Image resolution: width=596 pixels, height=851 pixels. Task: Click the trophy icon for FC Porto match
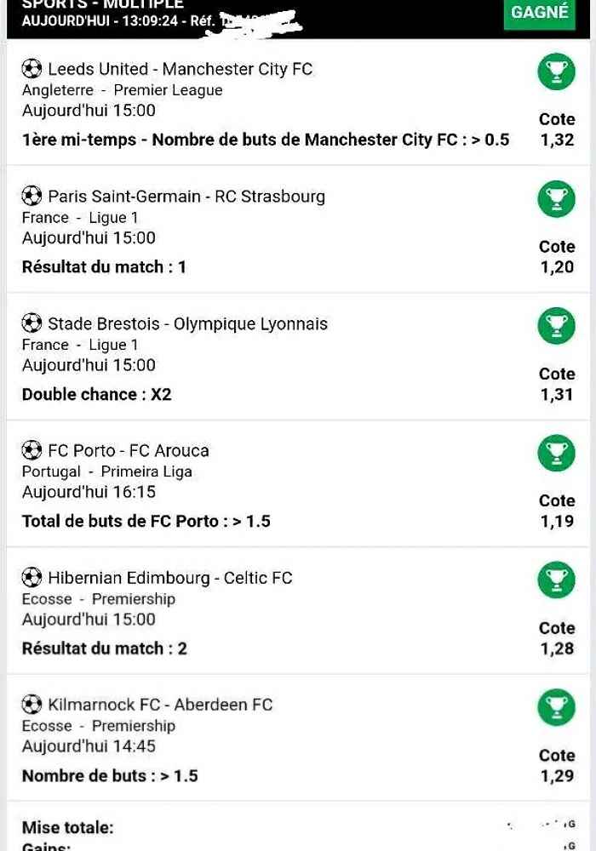point(556,454)
